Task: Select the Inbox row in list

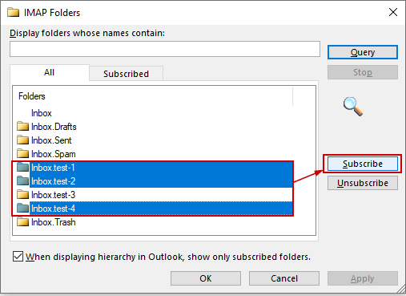Action: (x=42, y=113)
